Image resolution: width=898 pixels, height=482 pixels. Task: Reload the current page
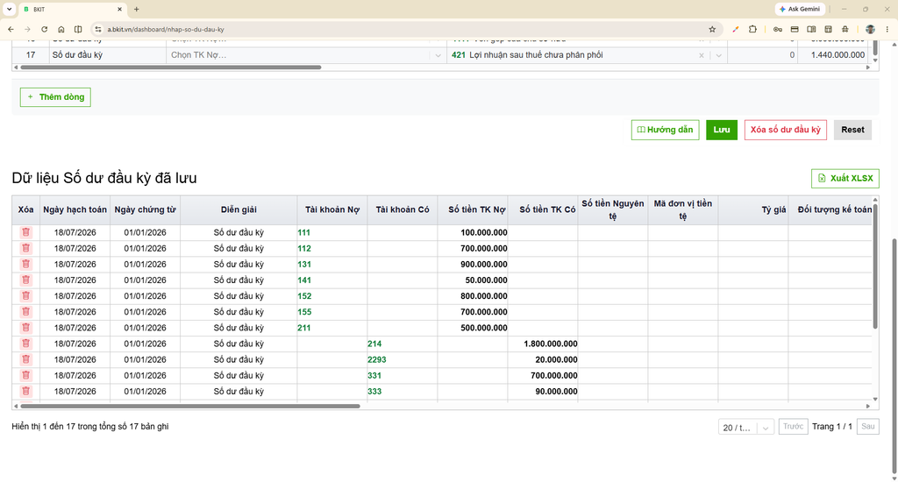[44, 29]
